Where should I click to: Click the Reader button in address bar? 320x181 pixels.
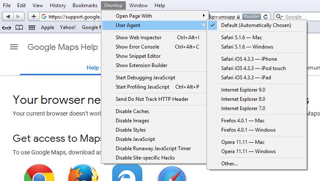[252, 16]
